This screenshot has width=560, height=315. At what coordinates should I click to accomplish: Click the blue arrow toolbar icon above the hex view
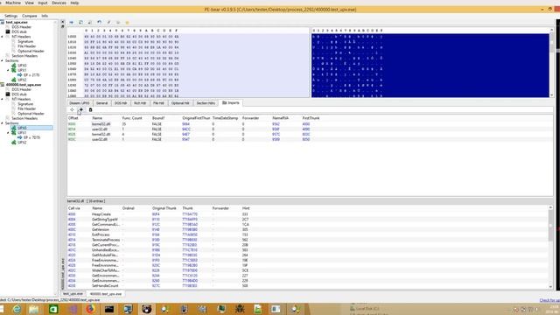click(x=72, y=22)
